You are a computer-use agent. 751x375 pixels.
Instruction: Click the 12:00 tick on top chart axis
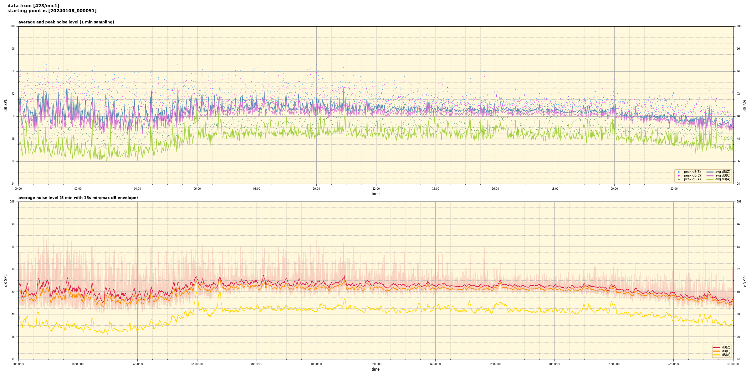click(x=376, y=189)
